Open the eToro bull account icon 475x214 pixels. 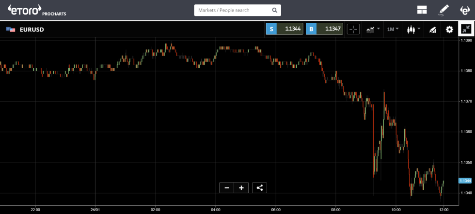tap(464, 10)
